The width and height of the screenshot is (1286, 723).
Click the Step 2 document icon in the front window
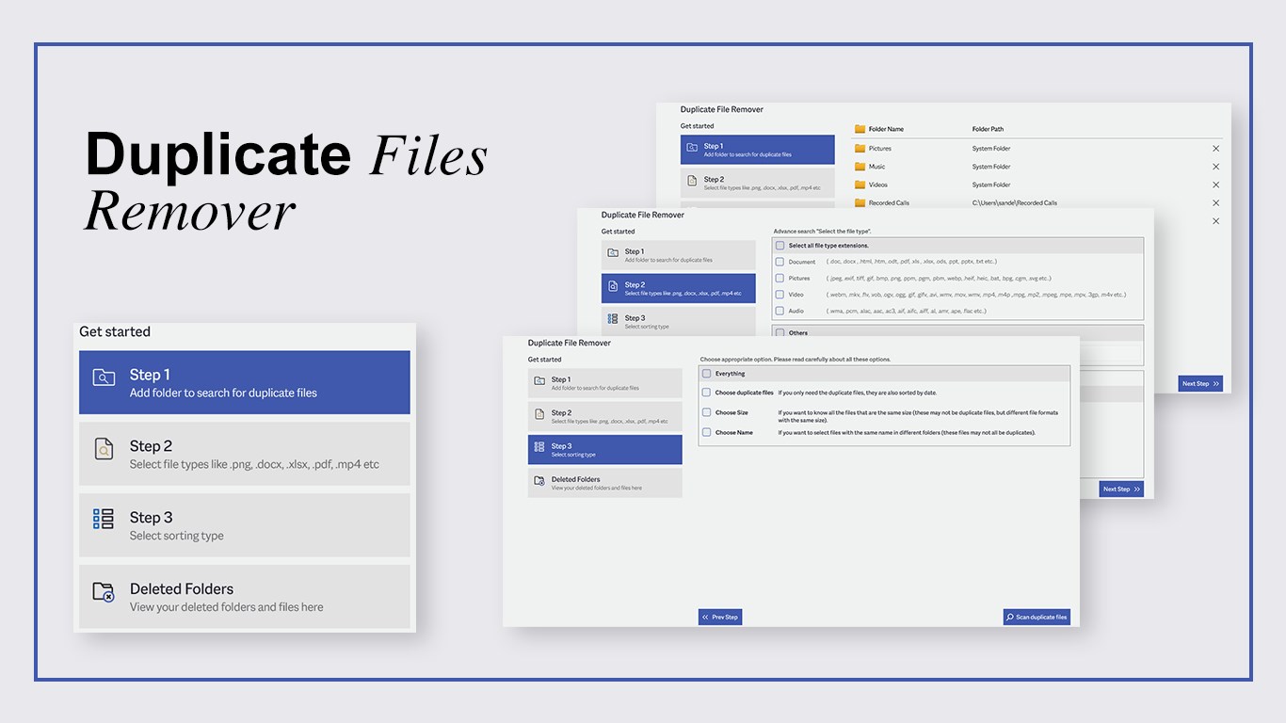[539, 413]
